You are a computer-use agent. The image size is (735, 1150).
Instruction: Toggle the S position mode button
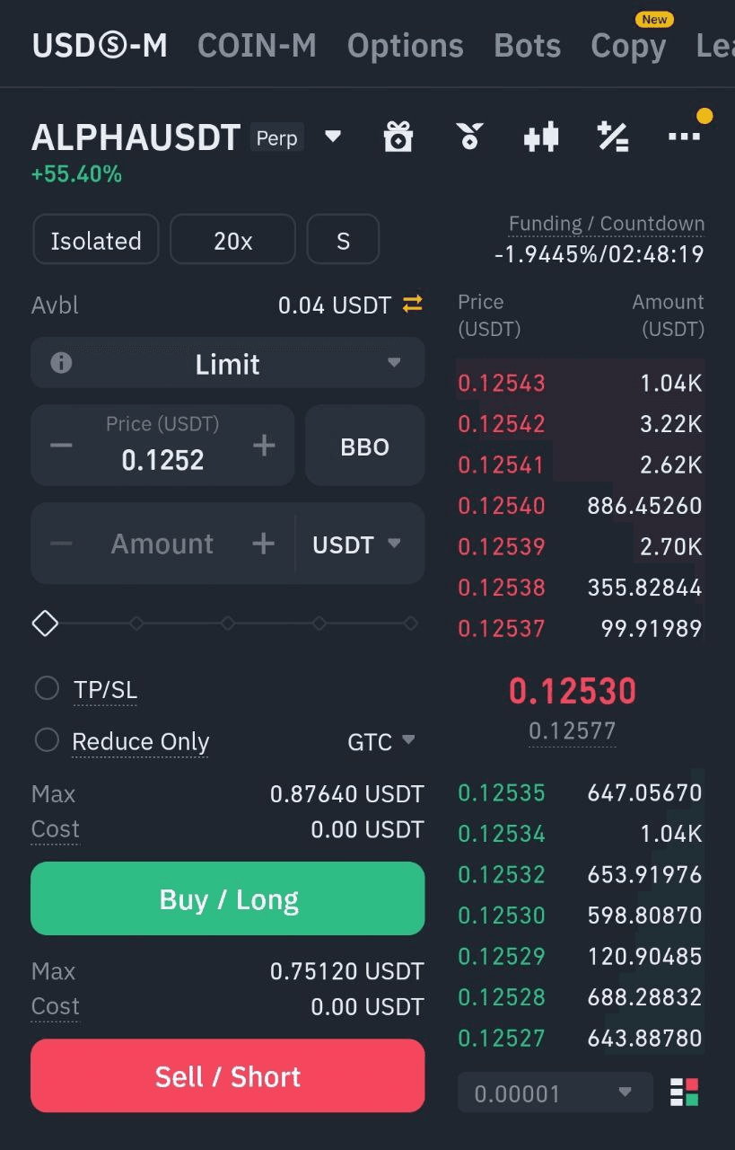tap(343, 240)
